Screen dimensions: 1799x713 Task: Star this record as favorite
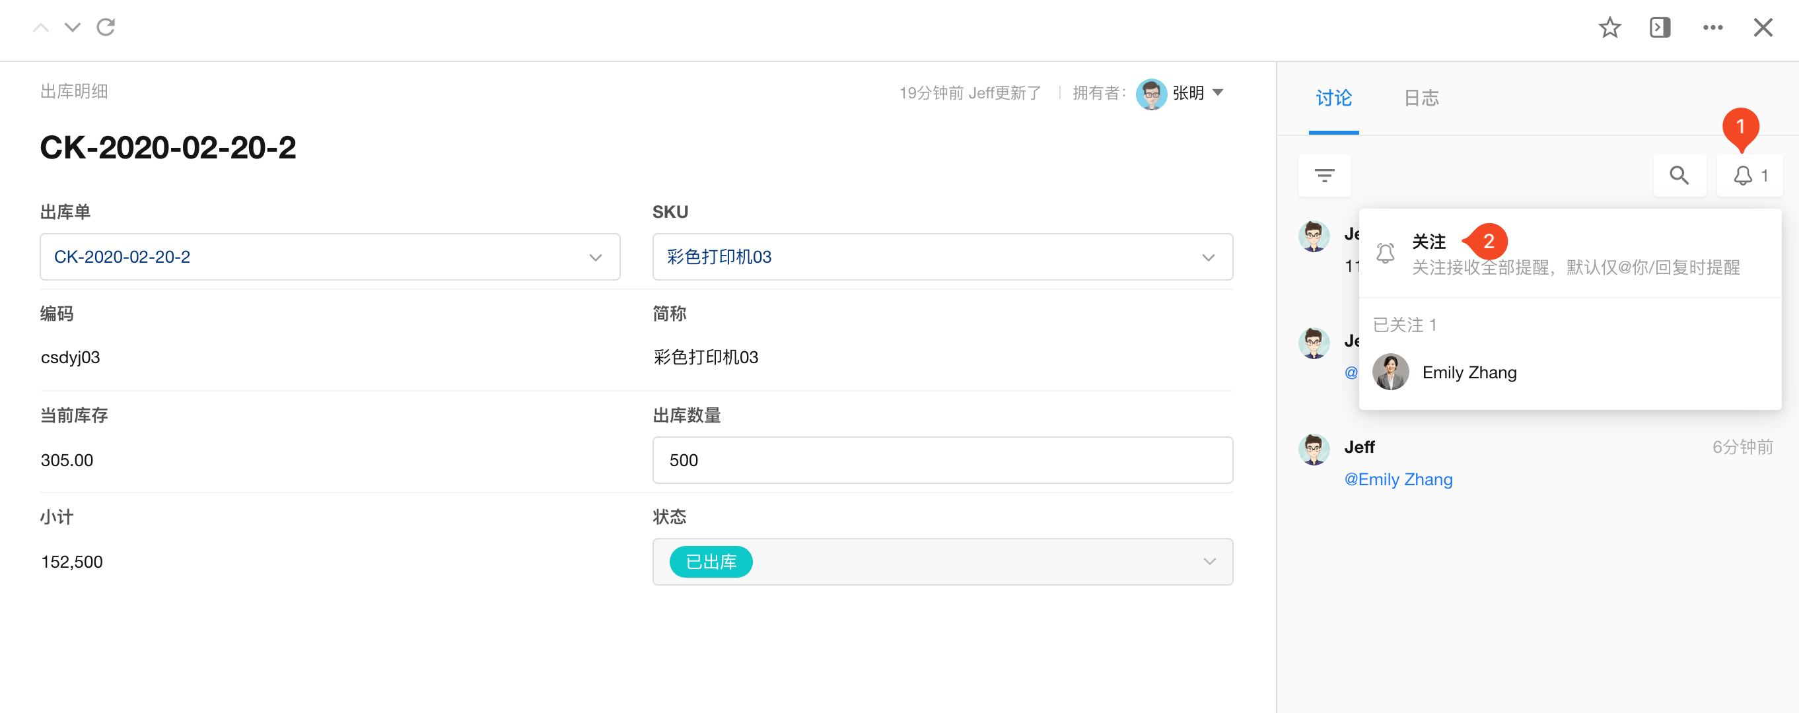click(x=1609, y=27)
